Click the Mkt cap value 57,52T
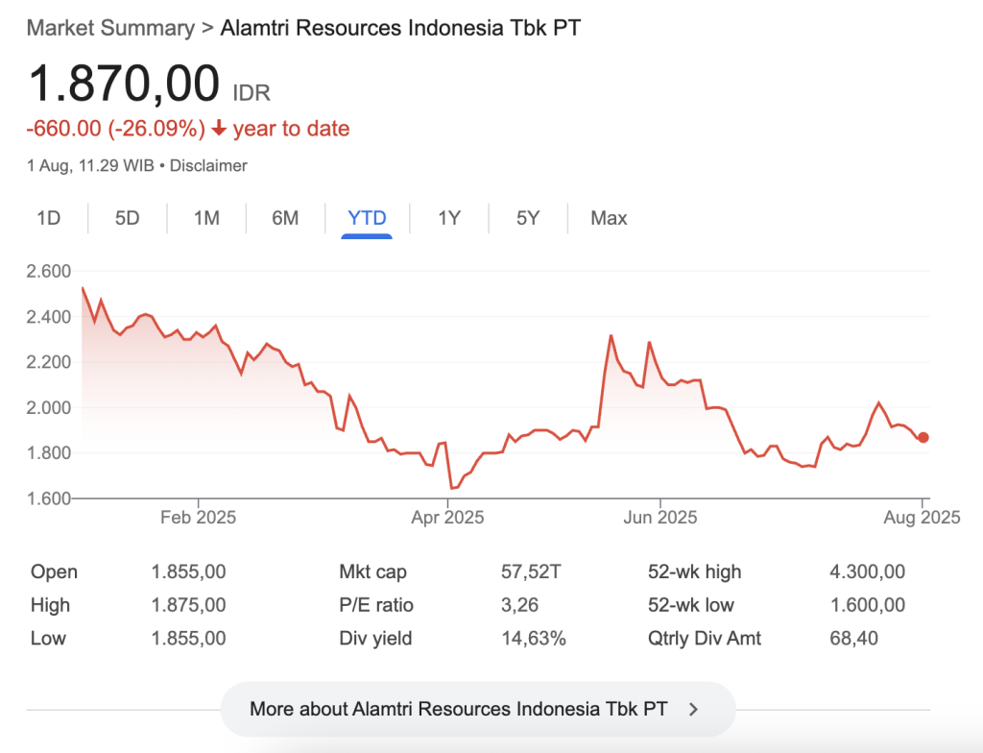Viewport: 983px width, 753px height. (x=531, y=571)
